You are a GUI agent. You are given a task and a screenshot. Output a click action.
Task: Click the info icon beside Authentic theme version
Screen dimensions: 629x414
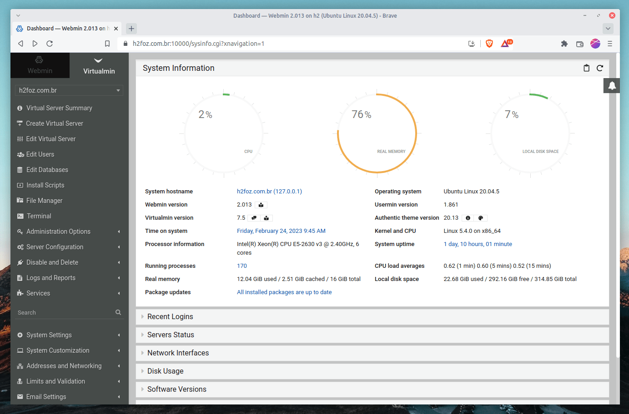coord(468,218)
